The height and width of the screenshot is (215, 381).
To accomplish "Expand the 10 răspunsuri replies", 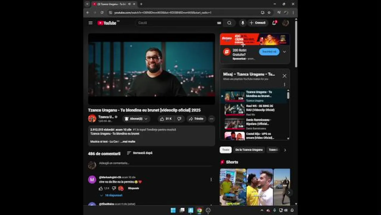I will pos(111,195).
